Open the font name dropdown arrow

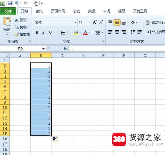(76, 22)
